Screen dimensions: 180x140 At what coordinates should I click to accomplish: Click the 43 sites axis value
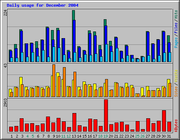pyautogui.click(x=5, y=65)
